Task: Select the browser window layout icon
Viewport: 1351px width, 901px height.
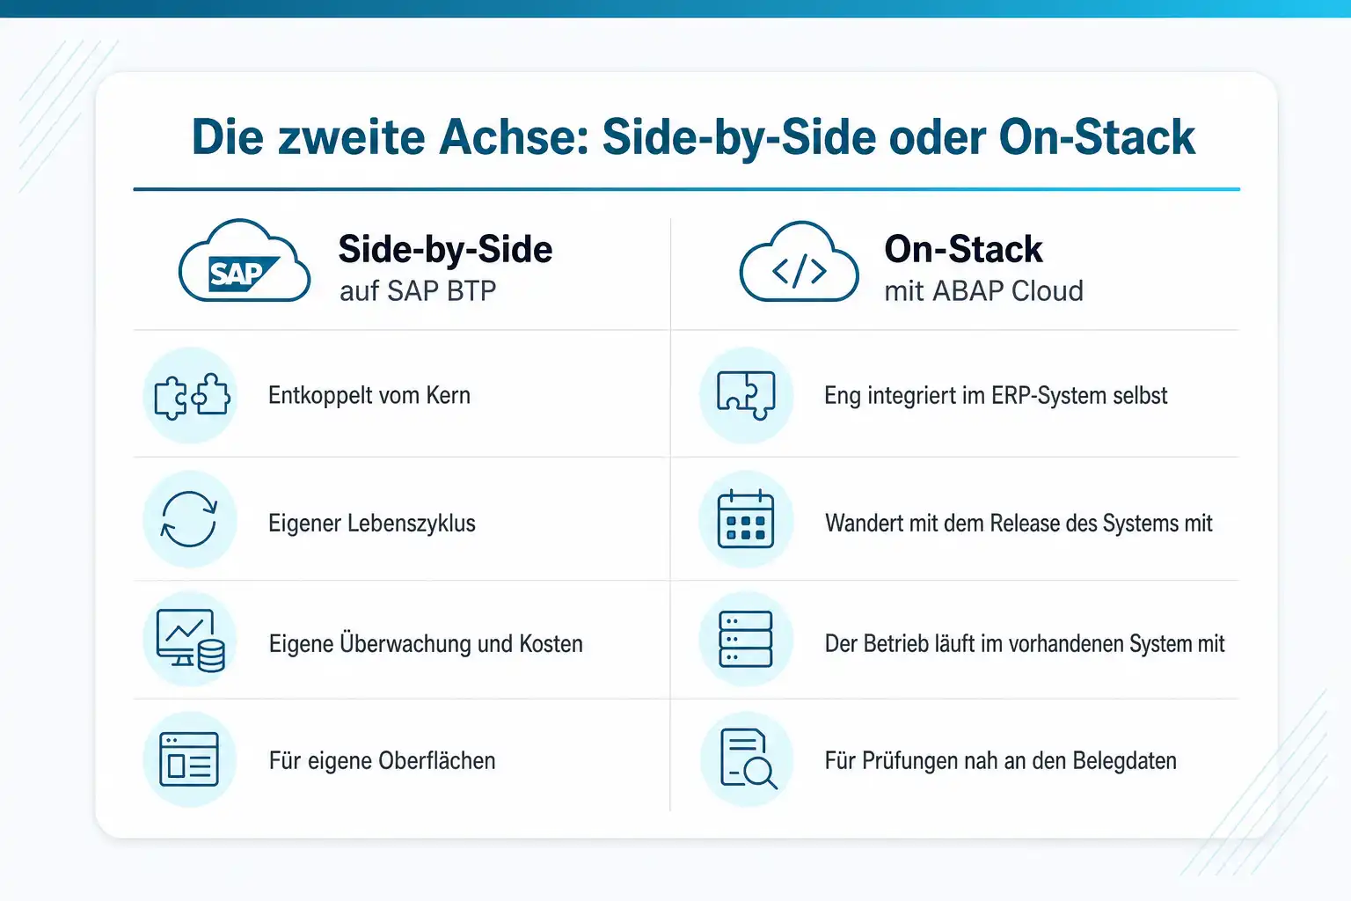Action: pyautogui.click(x=189, y=758)
